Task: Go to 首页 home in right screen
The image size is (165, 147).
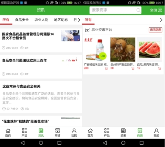Action: [90, 133]
